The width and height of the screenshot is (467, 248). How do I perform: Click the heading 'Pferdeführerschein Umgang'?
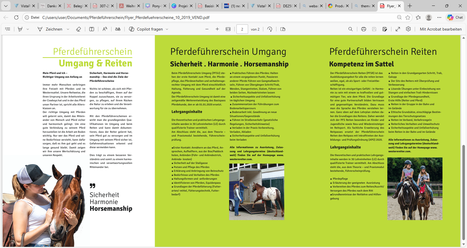[x=228, y=52]
